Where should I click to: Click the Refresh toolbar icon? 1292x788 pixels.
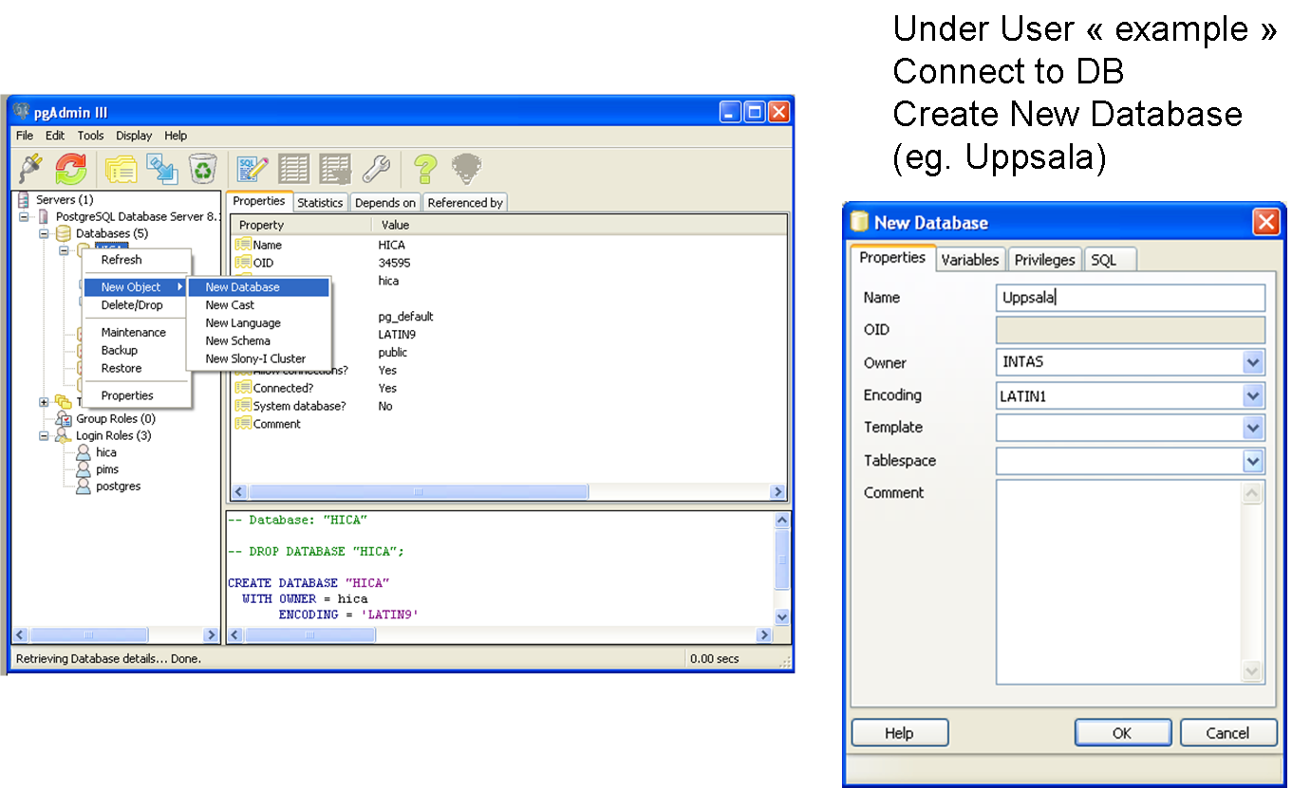[71, 170]
